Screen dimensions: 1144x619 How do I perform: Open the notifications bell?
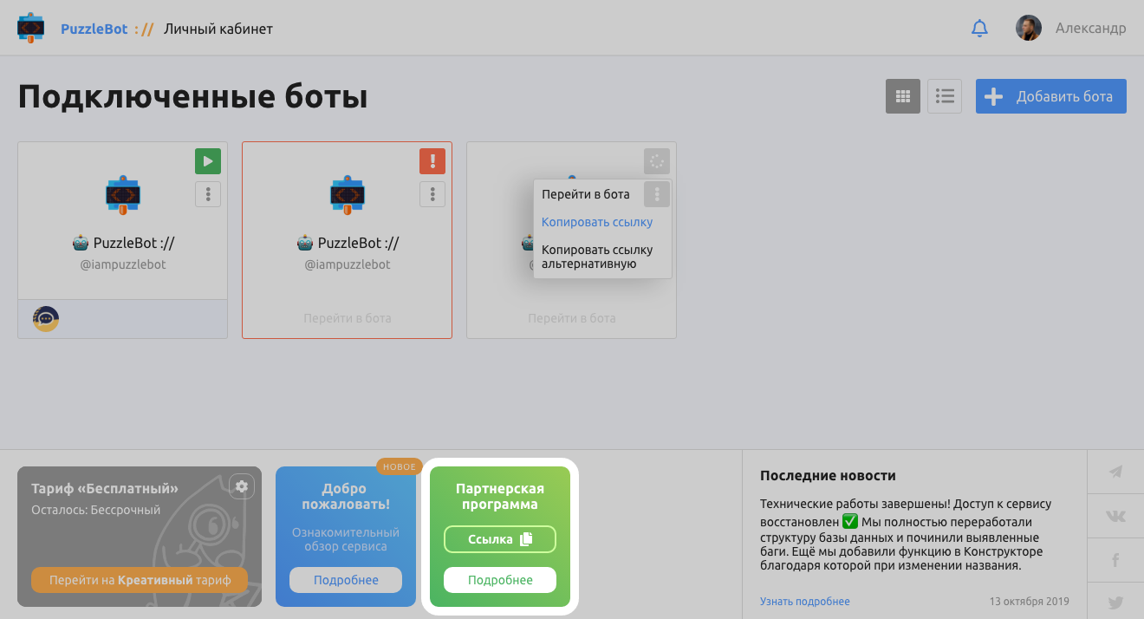(x=979, y=29)
